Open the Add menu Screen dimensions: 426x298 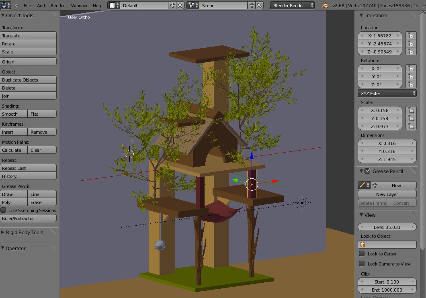point(41,6)
